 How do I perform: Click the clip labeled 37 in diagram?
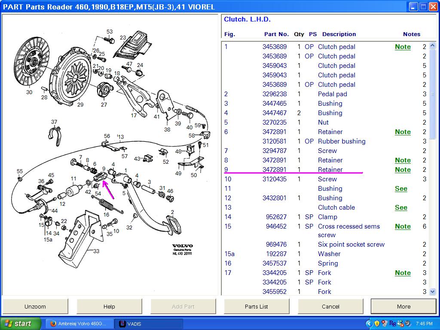point(55,136)
